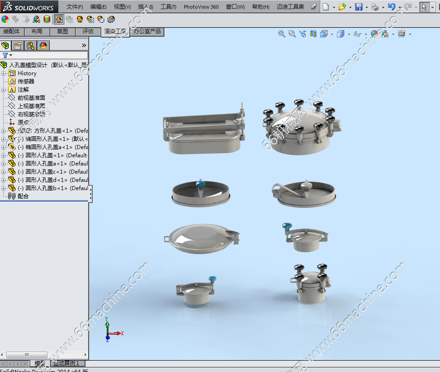
Task: Click the feature tree horizontal scrollbar thumb
Action: point(26,355)
